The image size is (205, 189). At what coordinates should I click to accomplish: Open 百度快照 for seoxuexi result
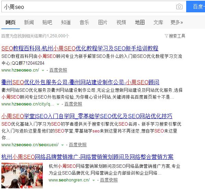[x=78, y=144]
